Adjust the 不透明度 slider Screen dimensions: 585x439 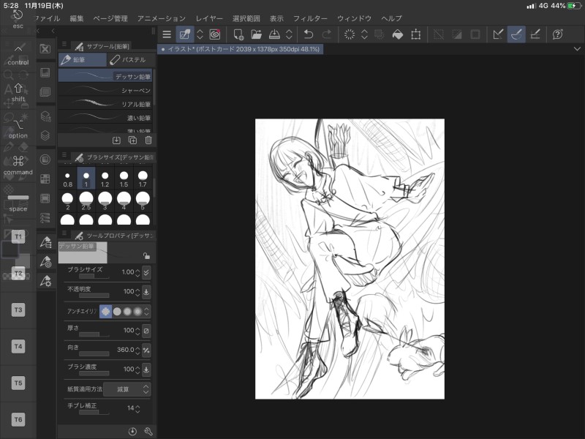tap(94, 296)
